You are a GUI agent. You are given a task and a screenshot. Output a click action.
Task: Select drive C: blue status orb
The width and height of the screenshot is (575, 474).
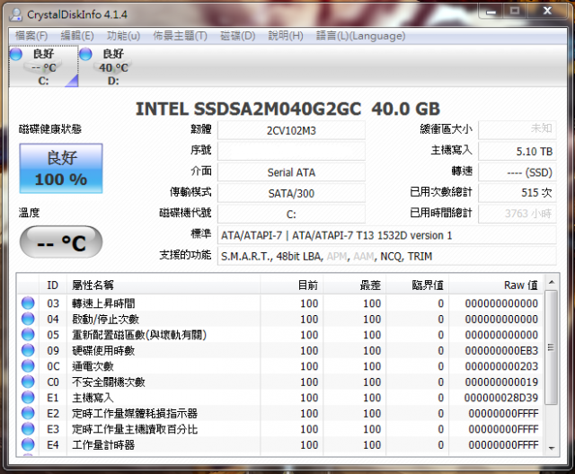click(x=16, y=54)
